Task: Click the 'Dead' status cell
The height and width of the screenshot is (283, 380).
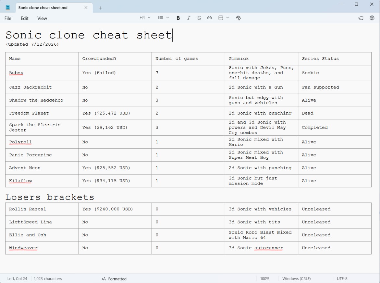Action: pyautogui.click(x=335, y=113)
